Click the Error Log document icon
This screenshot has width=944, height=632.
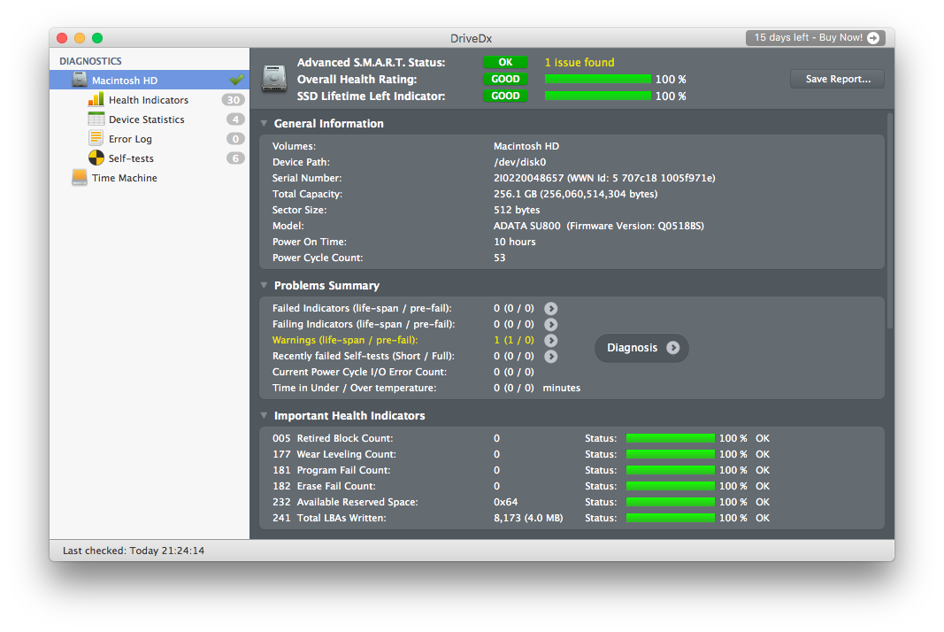pyautogui.click(x=96, y=139)
